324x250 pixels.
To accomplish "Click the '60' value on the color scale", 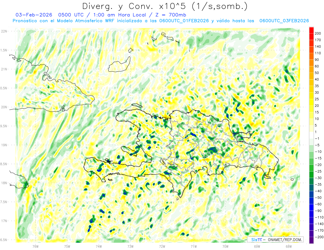I will [317, 66].
